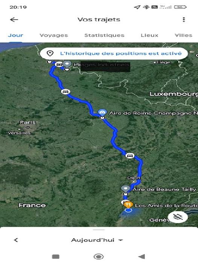Open the Villes tab
This screenshot has height=264, width=198.
pos(183,35)
